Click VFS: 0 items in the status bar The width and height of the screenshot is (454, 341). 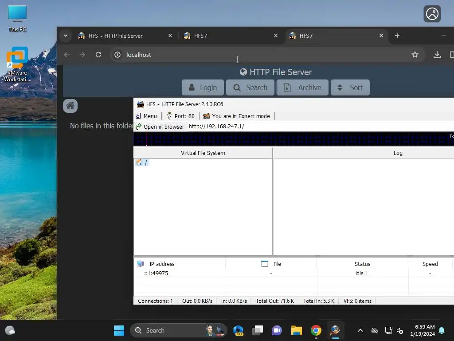pyautogui.click(x=357, y=301)
